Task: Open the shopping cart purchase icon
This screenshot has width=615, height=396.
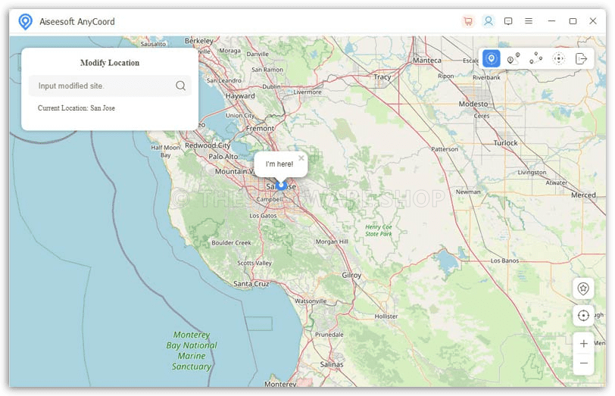Action: tap(468, 21)
